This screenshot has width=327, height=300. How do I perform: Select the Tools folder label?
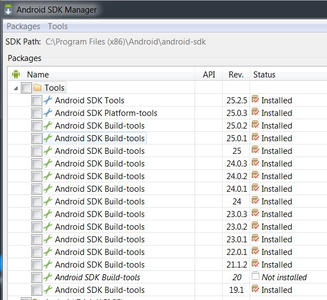54,88
